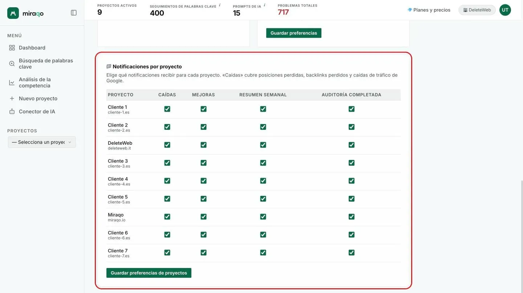
Task: Click the Cliente 4 project name
Action: click(118, 179)
